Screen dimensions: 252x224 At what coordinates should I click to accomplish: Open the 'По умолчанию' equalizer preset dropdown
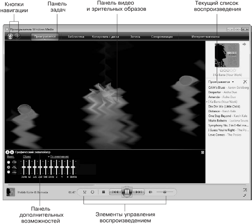[58, 156]
